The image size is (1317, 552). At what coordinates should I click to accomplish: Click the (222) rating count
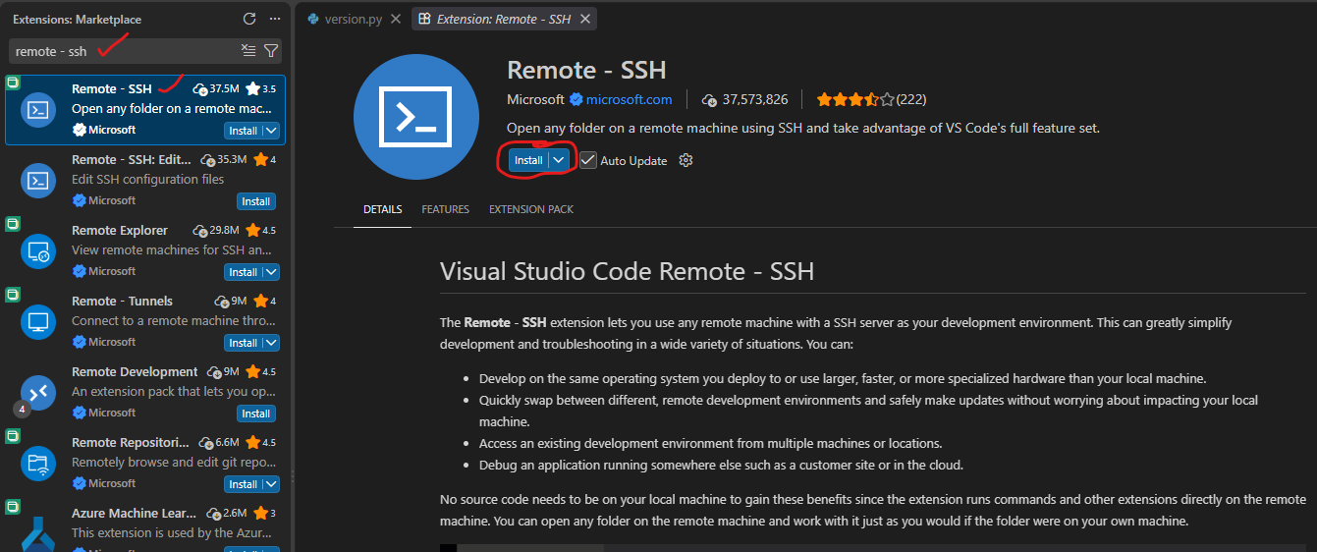click(x=911, y=99)
